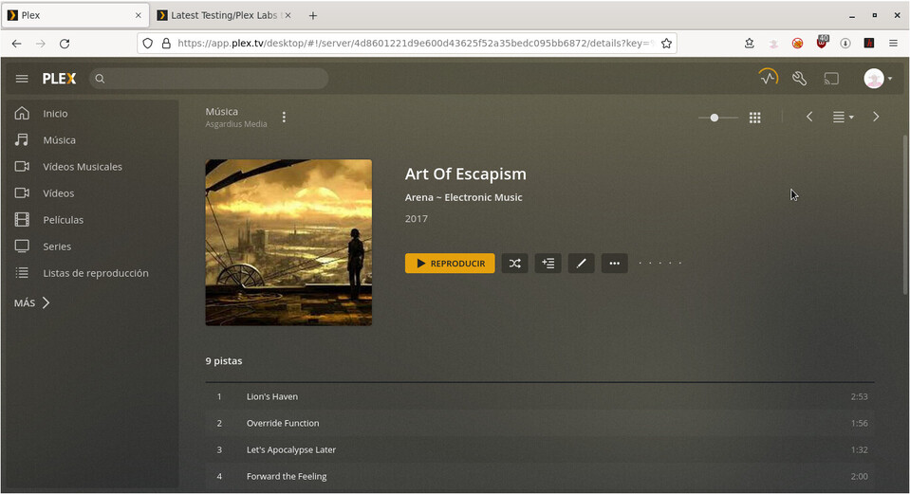Add album to play queue

click(548, 264)
